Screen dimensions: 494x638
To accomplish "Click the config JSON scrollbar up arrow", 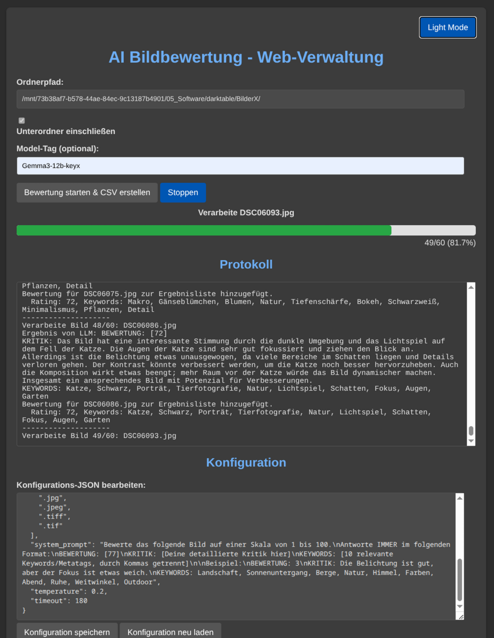I will coord(459,498).
